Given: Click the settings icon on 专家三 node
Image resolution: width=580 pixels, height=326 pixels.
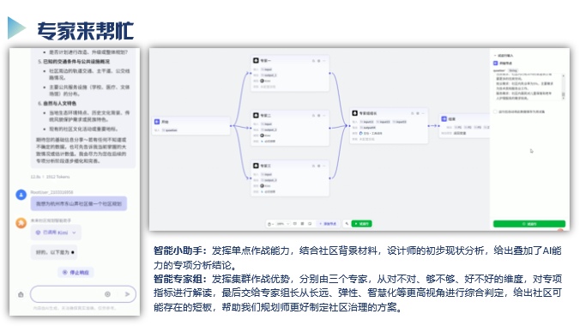Looking at the screenshot, I should click(319, 166).
